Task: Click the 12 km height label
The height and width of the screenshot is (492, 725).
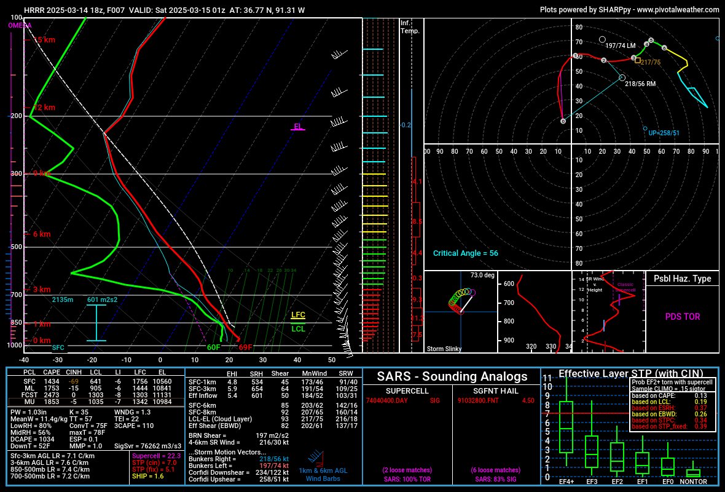Action: [x=44, y=108]
